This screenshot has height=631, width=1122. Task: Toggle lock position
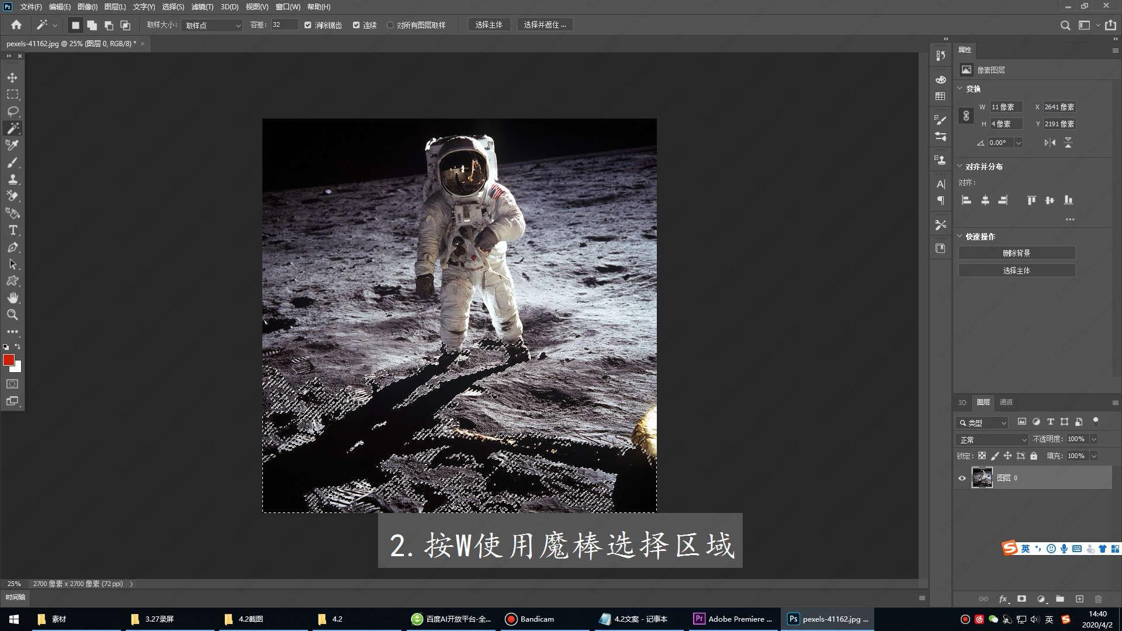coord(1007,456)
